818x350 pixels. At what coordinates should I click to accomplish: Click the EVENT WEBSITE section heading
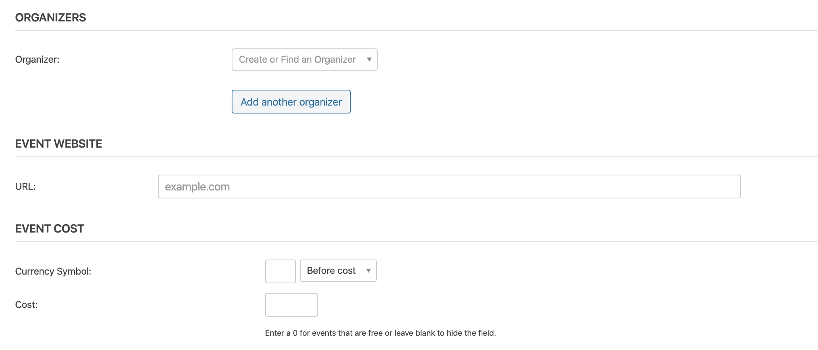pyautogui.click(x=59, y=144)
